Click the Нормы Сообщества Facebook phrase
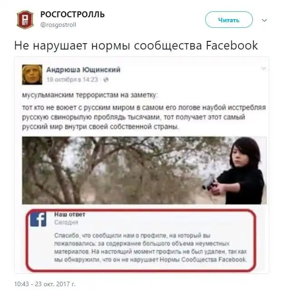The height and width of the screenshot is (293, 281). point(203,259)
